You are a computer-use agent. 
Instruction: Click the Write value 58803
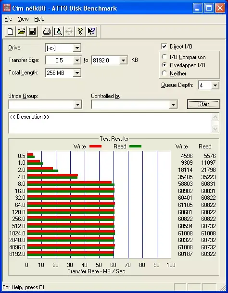(185, 184)
